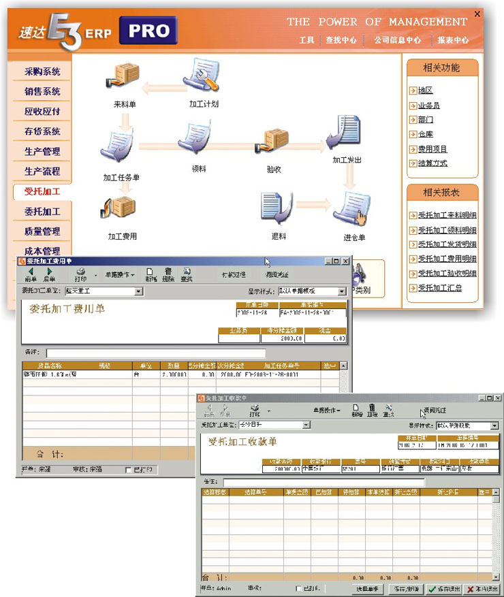Select 销售系统 in left sidebar
504x597 pixels.
click(42, 91)
